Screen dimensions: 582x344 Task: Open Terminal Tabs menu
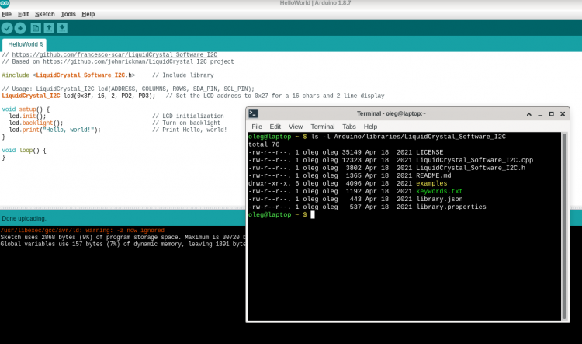(x=349, y=127)
